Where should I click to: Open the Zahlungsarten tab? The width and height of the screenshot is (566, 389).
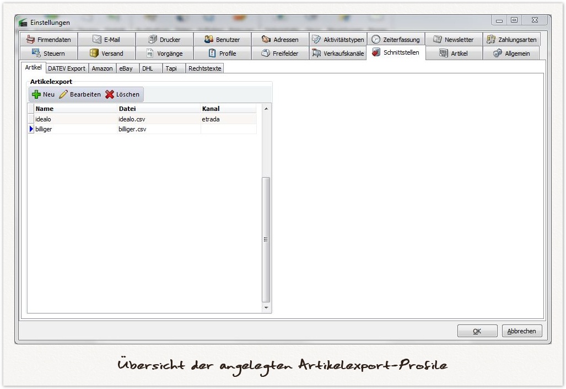click(x=511, y=40)
